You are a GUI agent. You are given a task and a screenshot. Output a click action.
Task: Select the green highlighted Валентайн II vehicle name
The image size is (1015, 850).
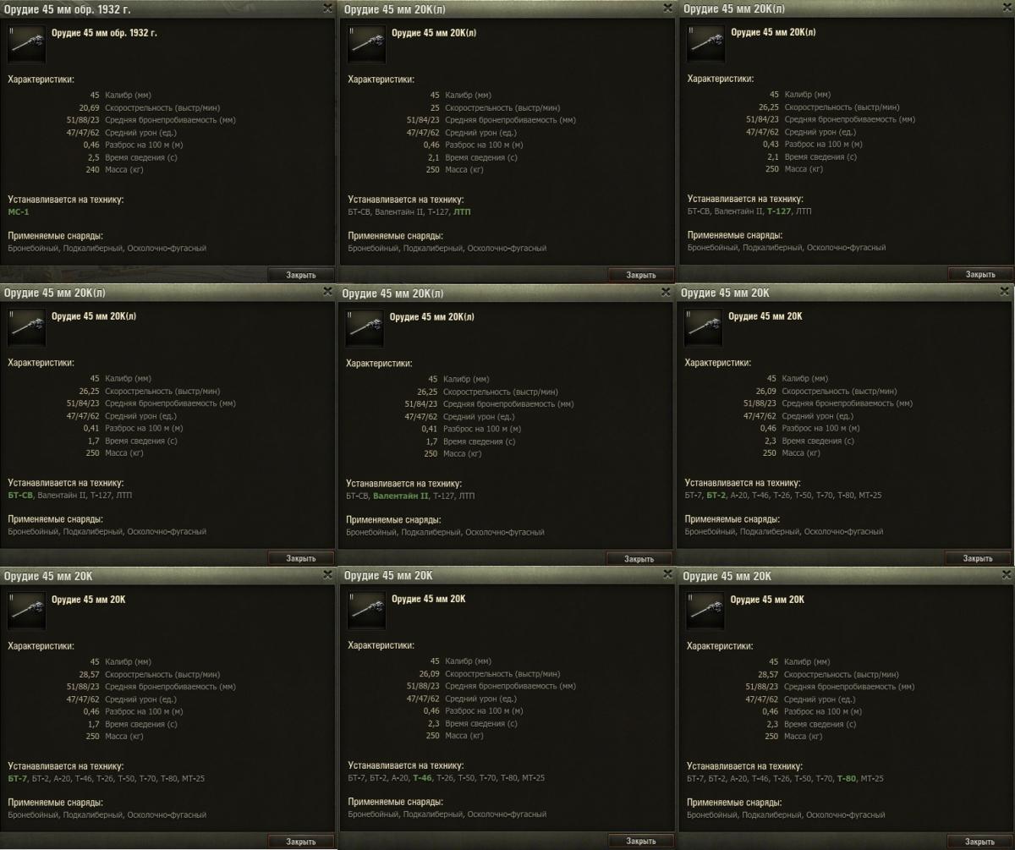click(401, 496)
